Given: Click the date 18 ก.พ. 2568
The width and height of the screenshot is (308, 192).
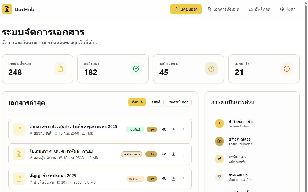Looking at the screenshot, I should point(73,158).
